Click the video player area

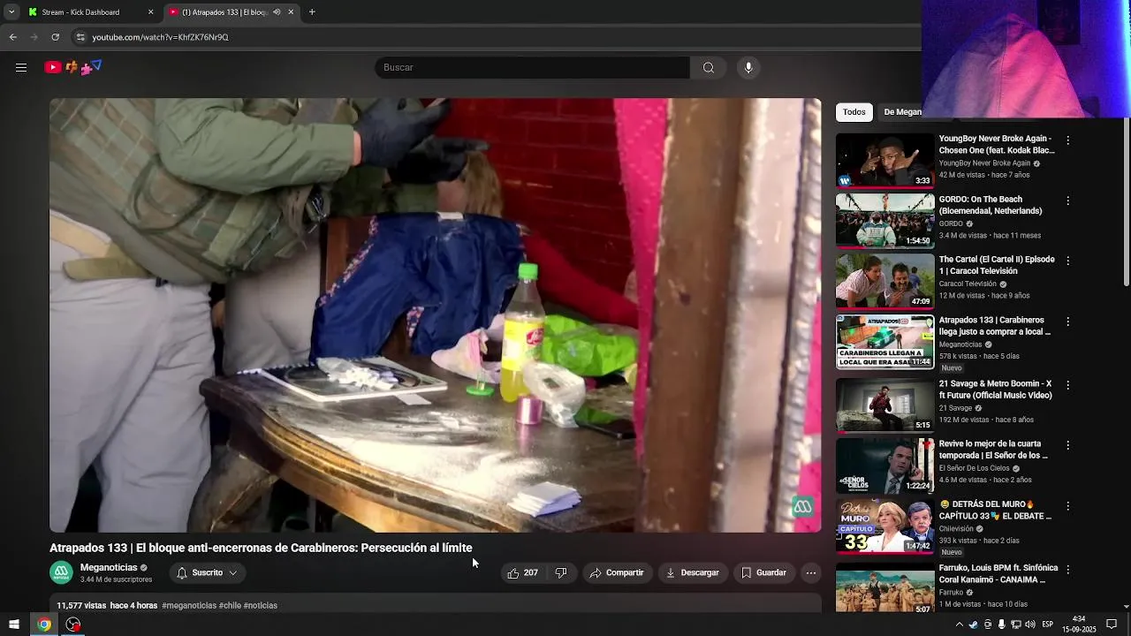pyautogui.click(x=435, y=315)
